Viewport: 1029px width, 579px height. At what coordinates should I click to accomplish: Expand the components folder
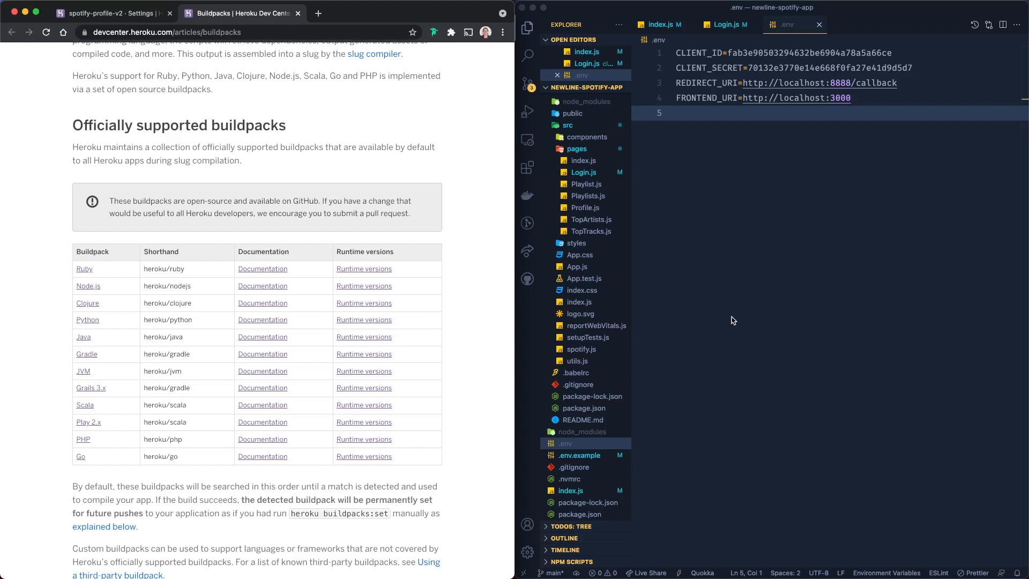[586, 137]
